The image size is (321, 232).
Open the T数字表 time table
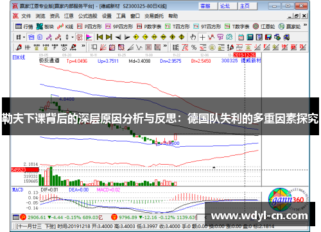(237, 26)
